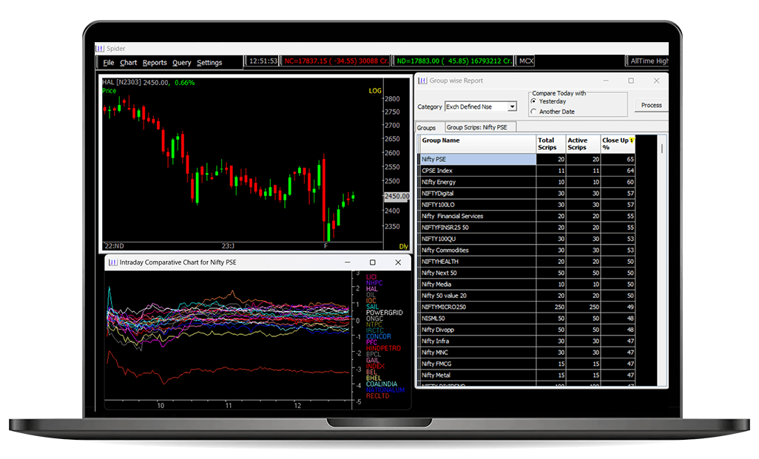Open the Reports menu
759x459 pixels.
[x=155, y=63]
